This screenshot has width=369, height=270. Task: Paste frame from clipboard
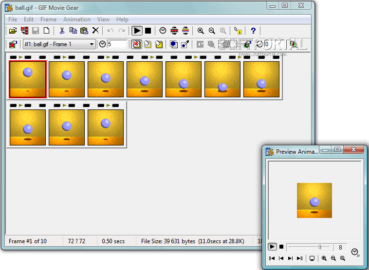point(84,31)
